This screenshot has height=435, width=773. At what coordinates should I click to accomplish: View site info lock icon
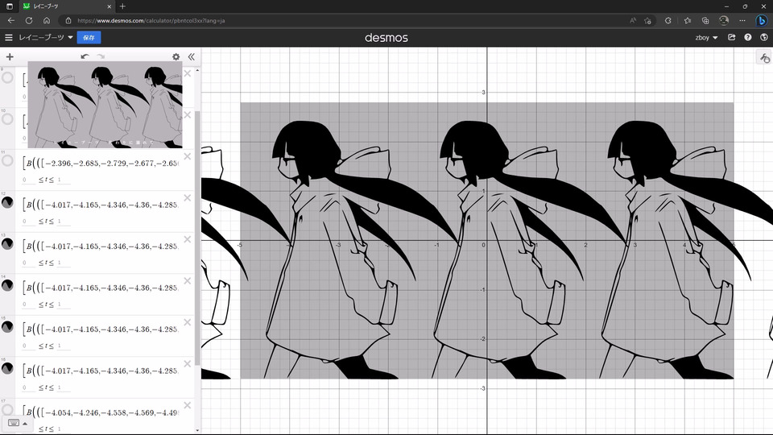pyautogui.click(x=68, y=21)
